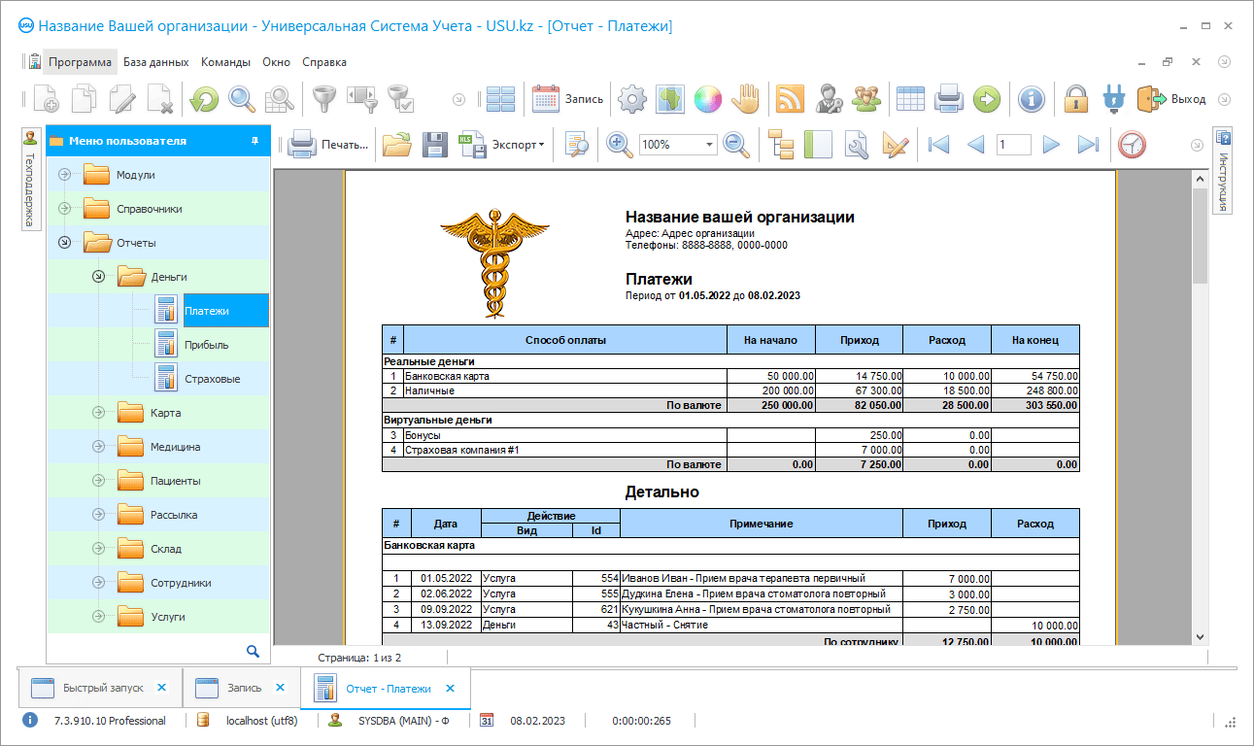Save report using floppy disk icon
This screenshot has height=746, width=1254.
tap(435, 145)
